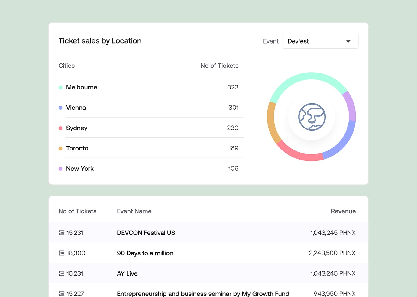Click the purple New York legend dot
This screenshot has height=297, width=417.
tap(60, 169)
